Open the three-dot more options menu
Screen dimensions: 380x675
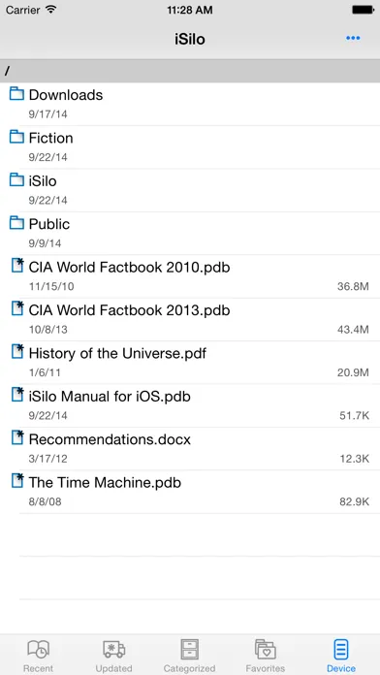353,39
